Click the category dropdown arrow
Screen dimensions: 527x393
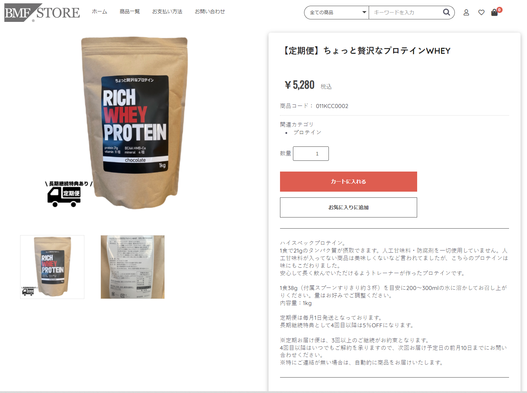[364, 12]
